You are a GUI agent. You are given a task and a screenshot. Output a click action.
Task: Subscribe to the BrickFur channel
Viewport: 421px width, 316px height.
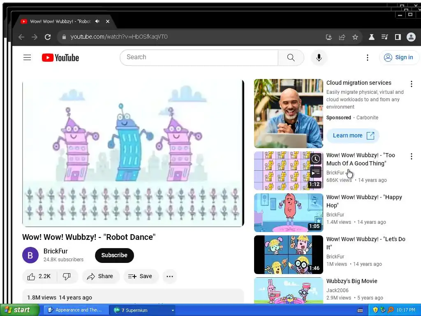coord(114,255)
